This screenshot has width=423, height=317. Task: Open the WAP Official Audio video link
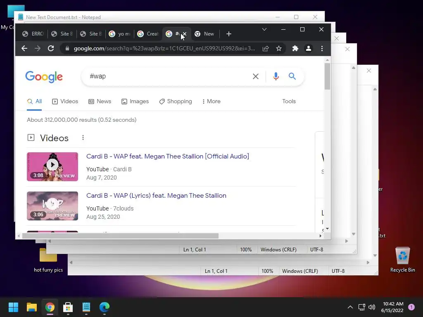[168, 156]
